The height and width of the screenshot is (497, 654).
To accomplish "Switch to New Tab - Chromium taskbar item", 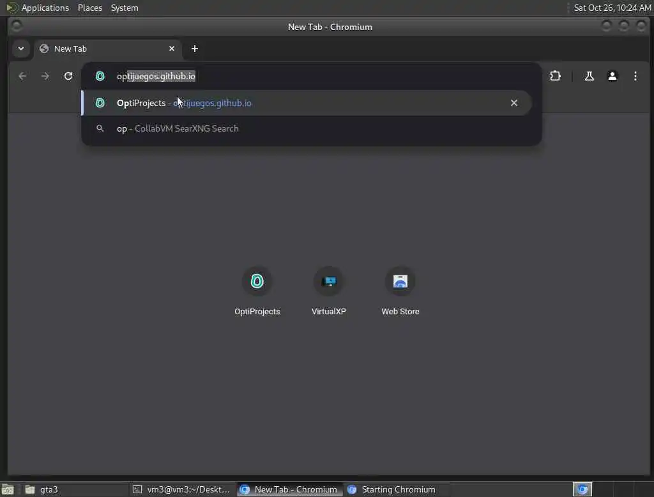I will tap(289, 489).
